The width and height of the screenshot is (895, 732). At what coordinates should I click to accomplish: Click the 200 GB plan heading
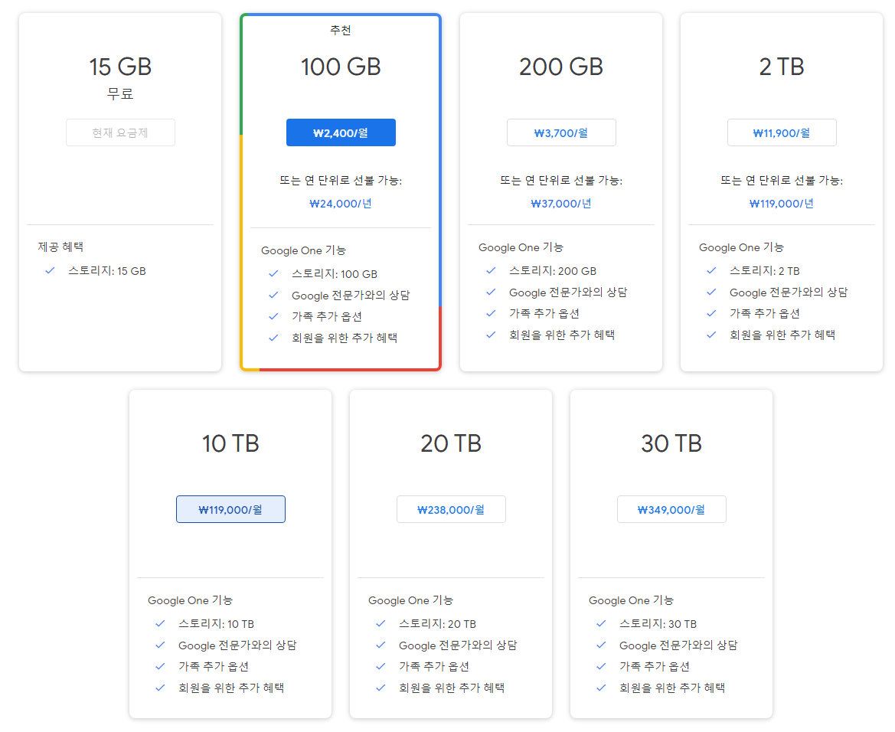561,67
